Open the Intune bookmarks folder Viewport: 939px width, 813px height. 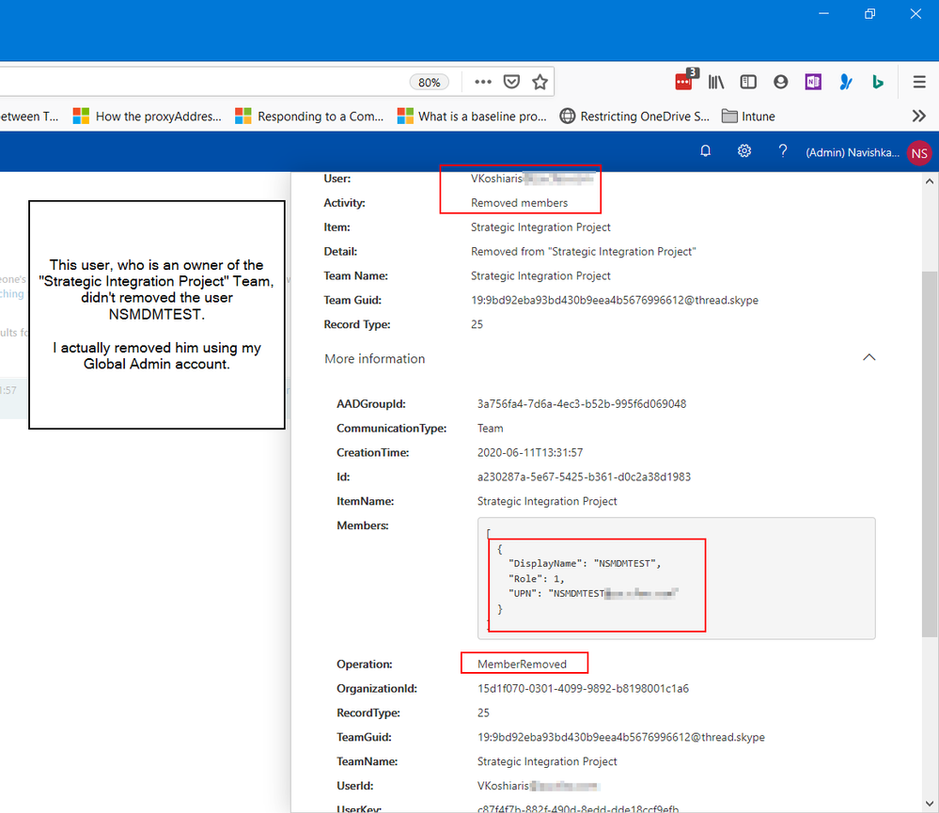coord(748,117)
